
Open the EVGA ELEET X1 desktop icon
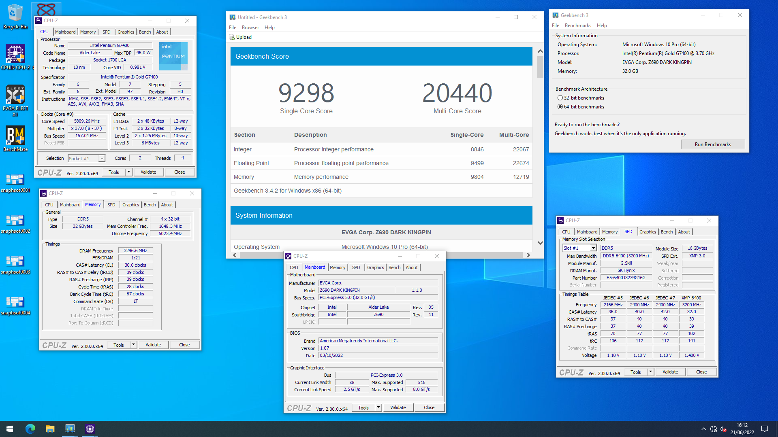pyautogui.click(x=15, y=101)
